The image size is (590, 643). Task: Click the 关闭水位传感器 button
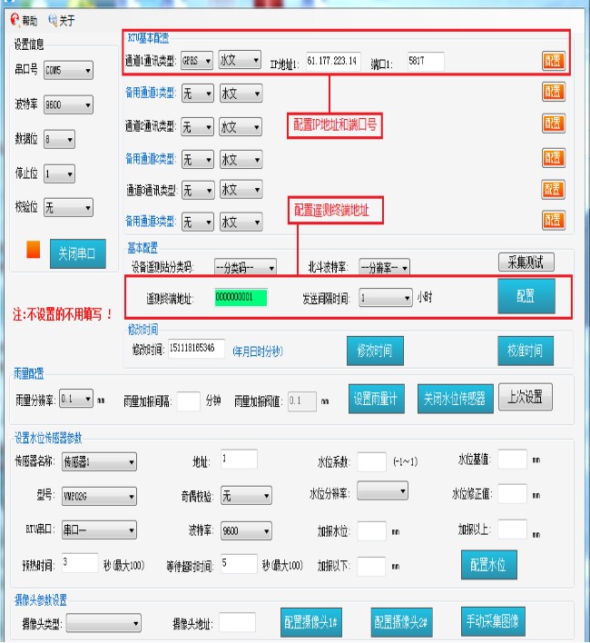pyautogui.click(x=455, y=399)
